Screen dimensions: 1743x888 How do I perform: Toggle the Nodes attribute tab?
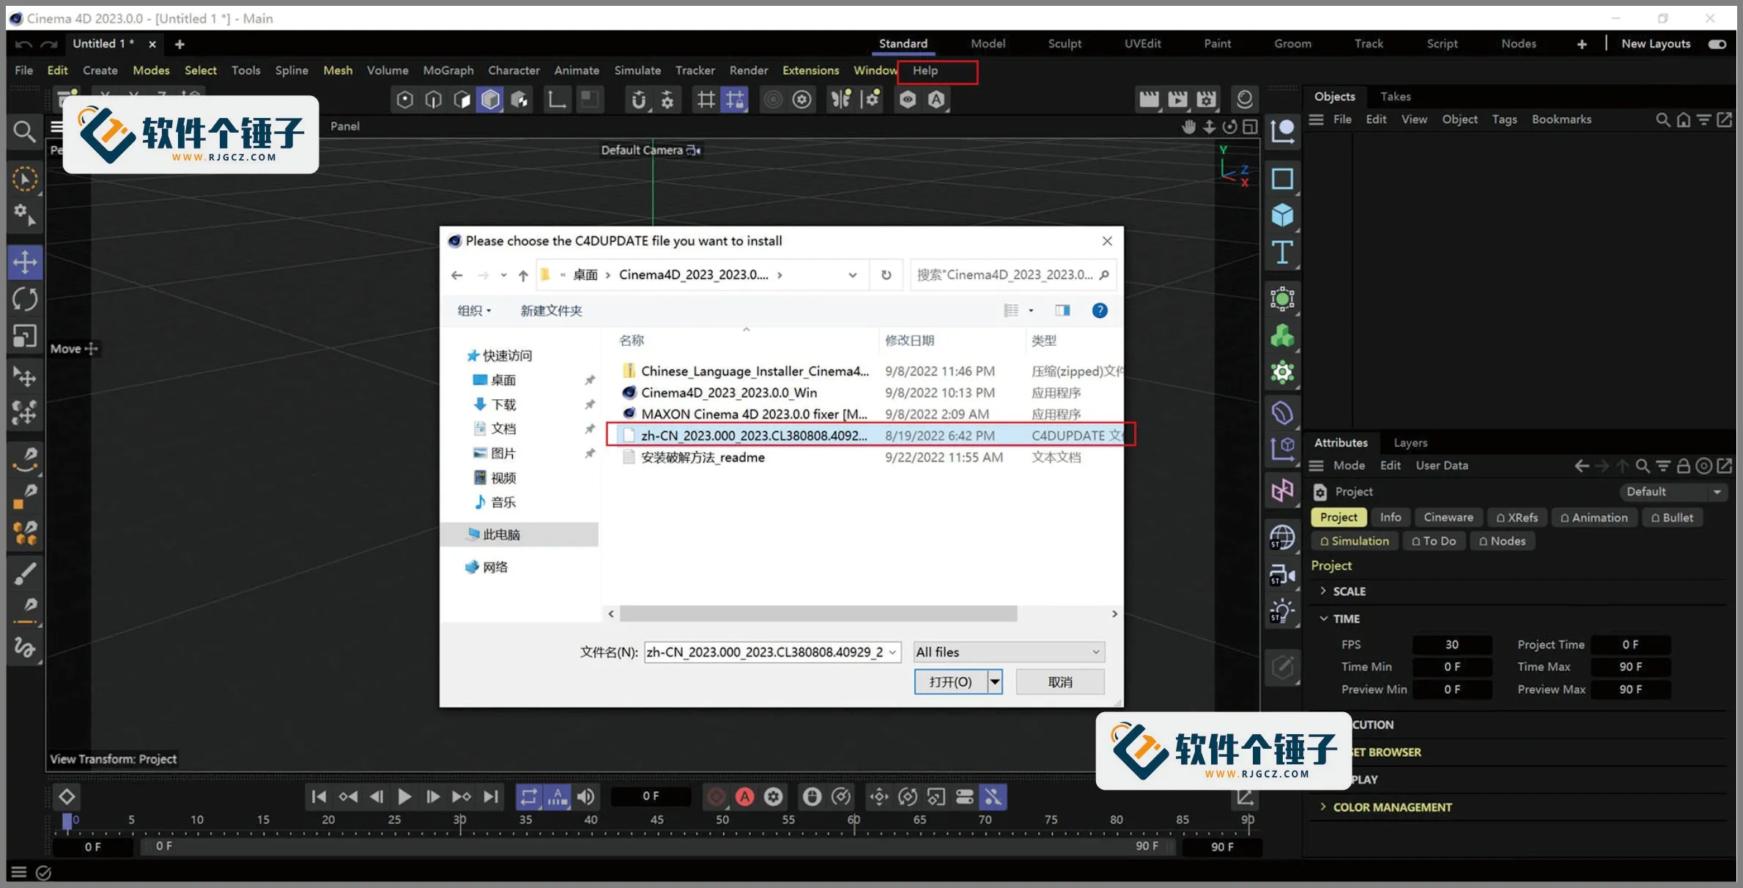tap(1502, 541)
